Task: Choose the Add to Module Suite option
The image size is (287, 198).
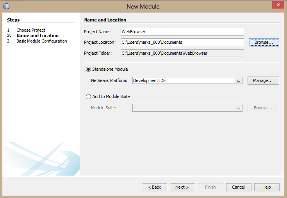Action: [x=89, y=96]
